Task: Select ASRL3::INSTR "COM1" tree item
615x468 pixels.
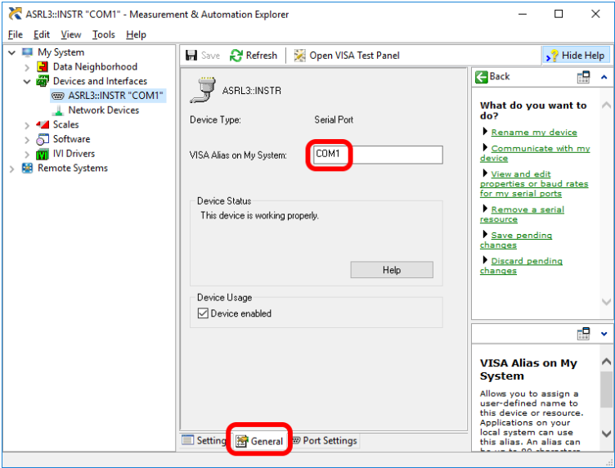Action: coord(114,96)
